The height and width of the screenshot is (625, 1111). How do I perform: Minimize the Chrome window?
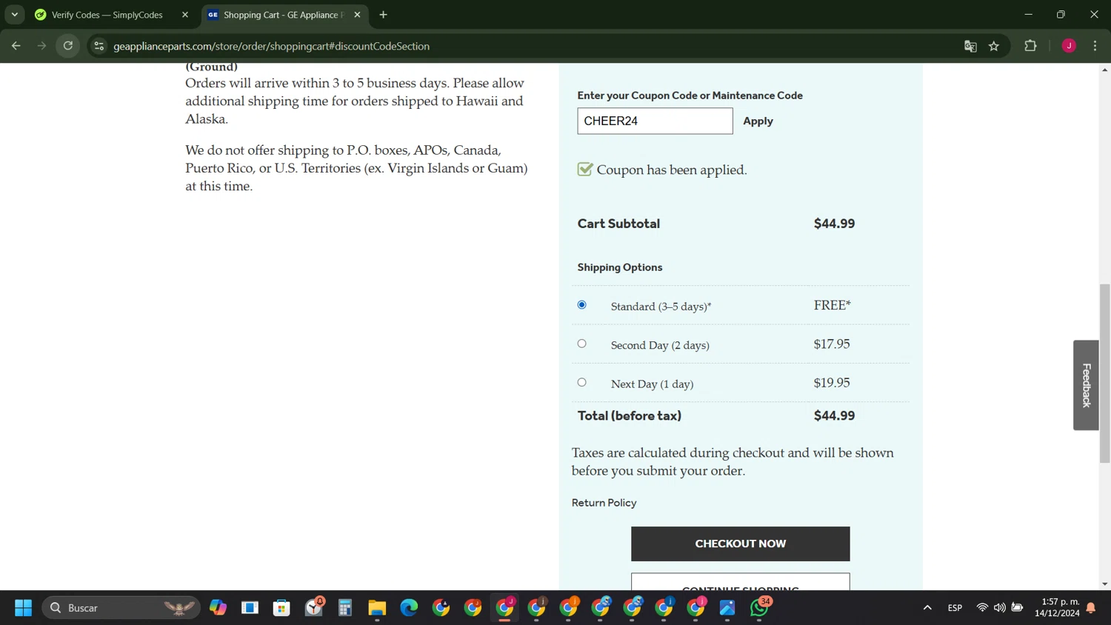(1028, 15)
